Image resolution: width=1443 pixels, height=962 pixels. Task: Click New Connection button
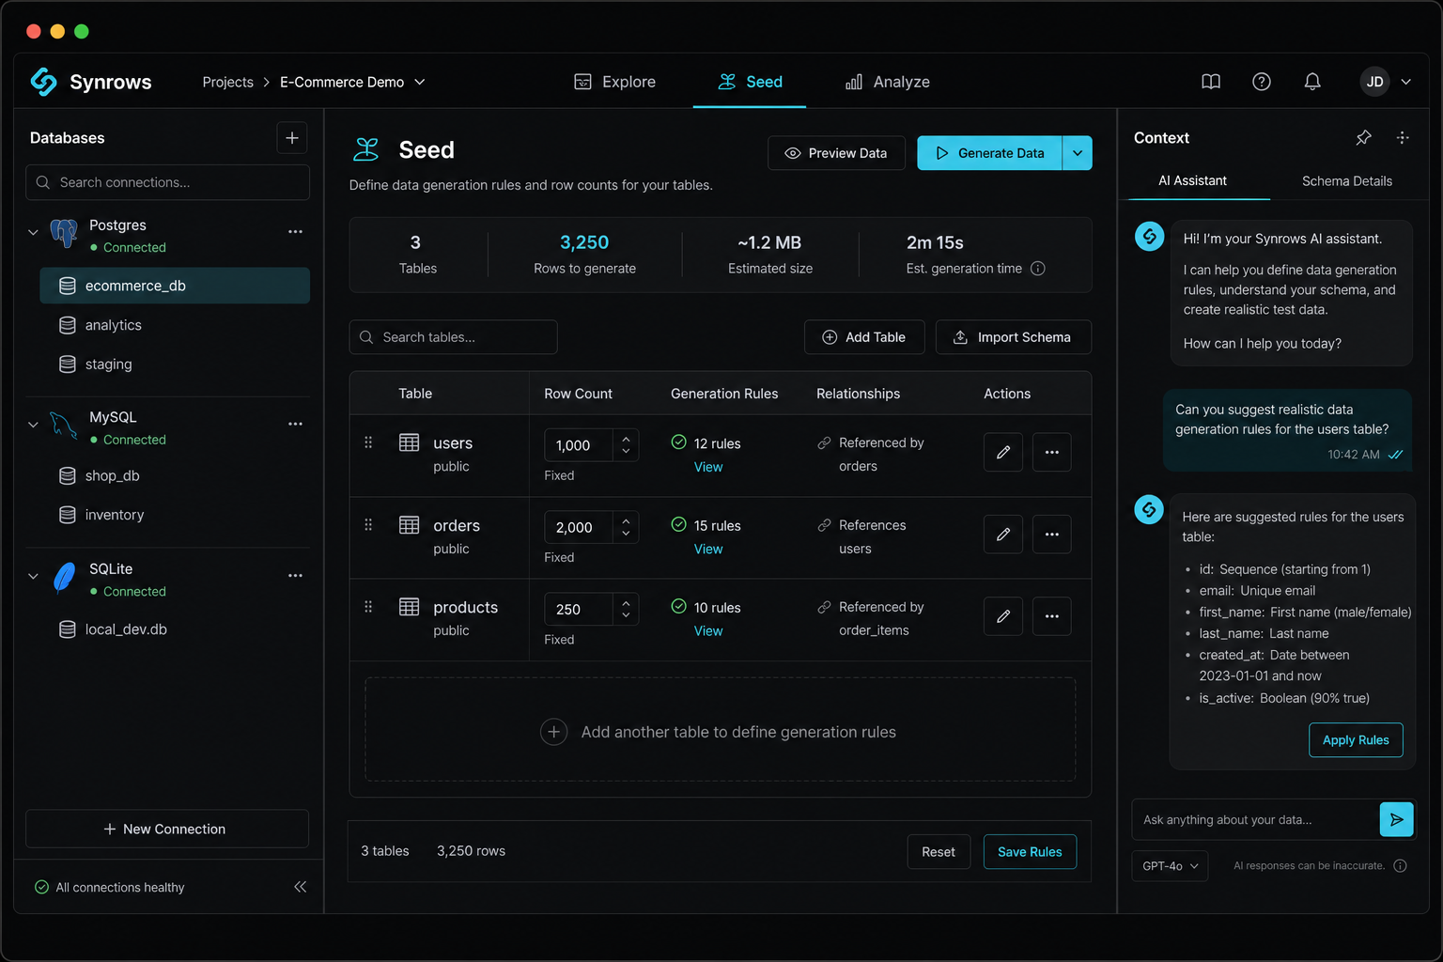(167, 829)
